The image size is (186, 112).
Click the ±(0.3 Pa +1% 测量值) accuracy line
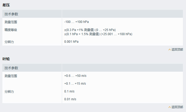tap(90, 30)
